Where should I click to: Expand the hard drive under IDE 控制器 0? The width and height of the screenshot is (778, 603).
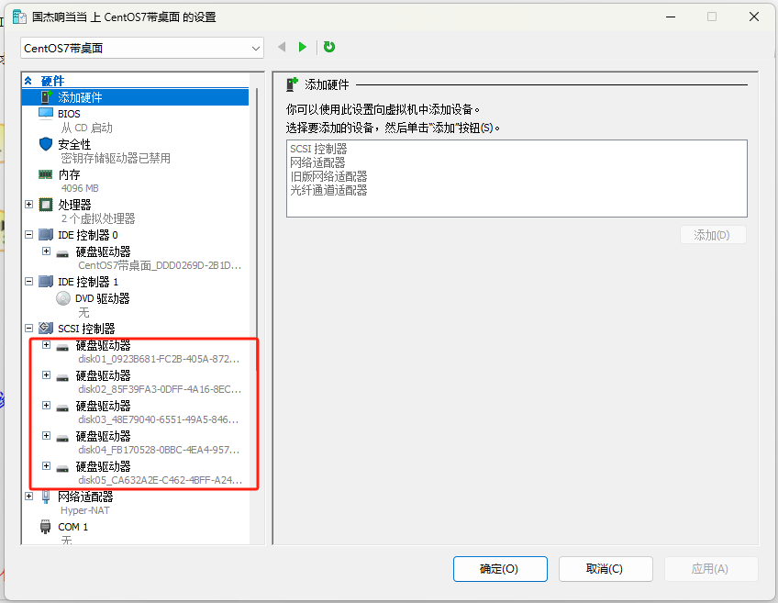[x=46, y=251]
